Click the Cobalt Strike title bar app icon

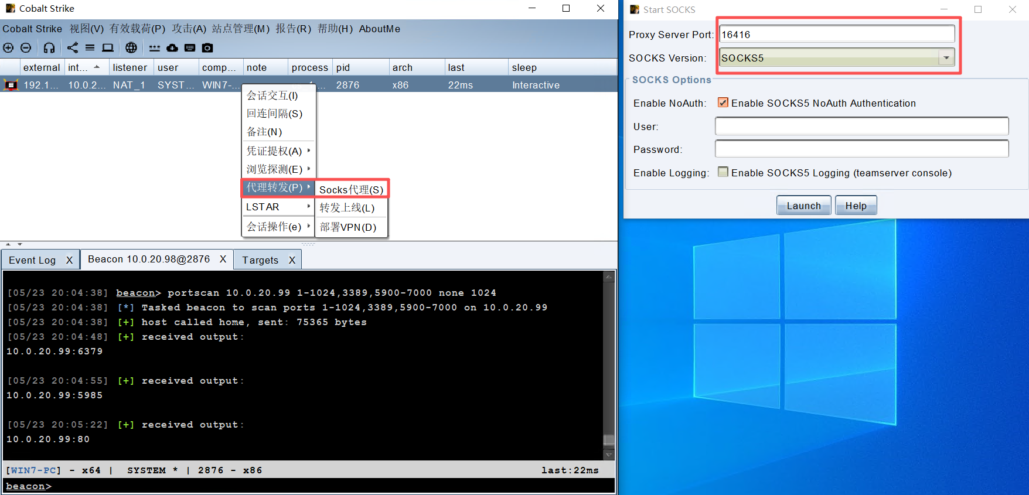pyautogui.click(x=10, y=8)
